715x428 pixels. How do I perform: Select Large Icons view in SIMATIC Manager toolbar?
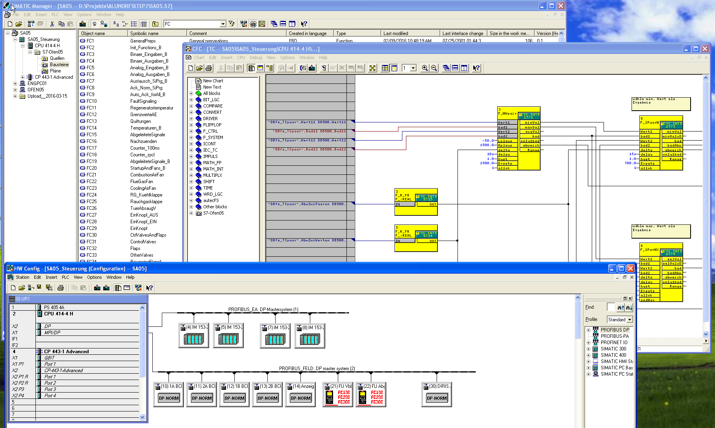coord(116,24)
